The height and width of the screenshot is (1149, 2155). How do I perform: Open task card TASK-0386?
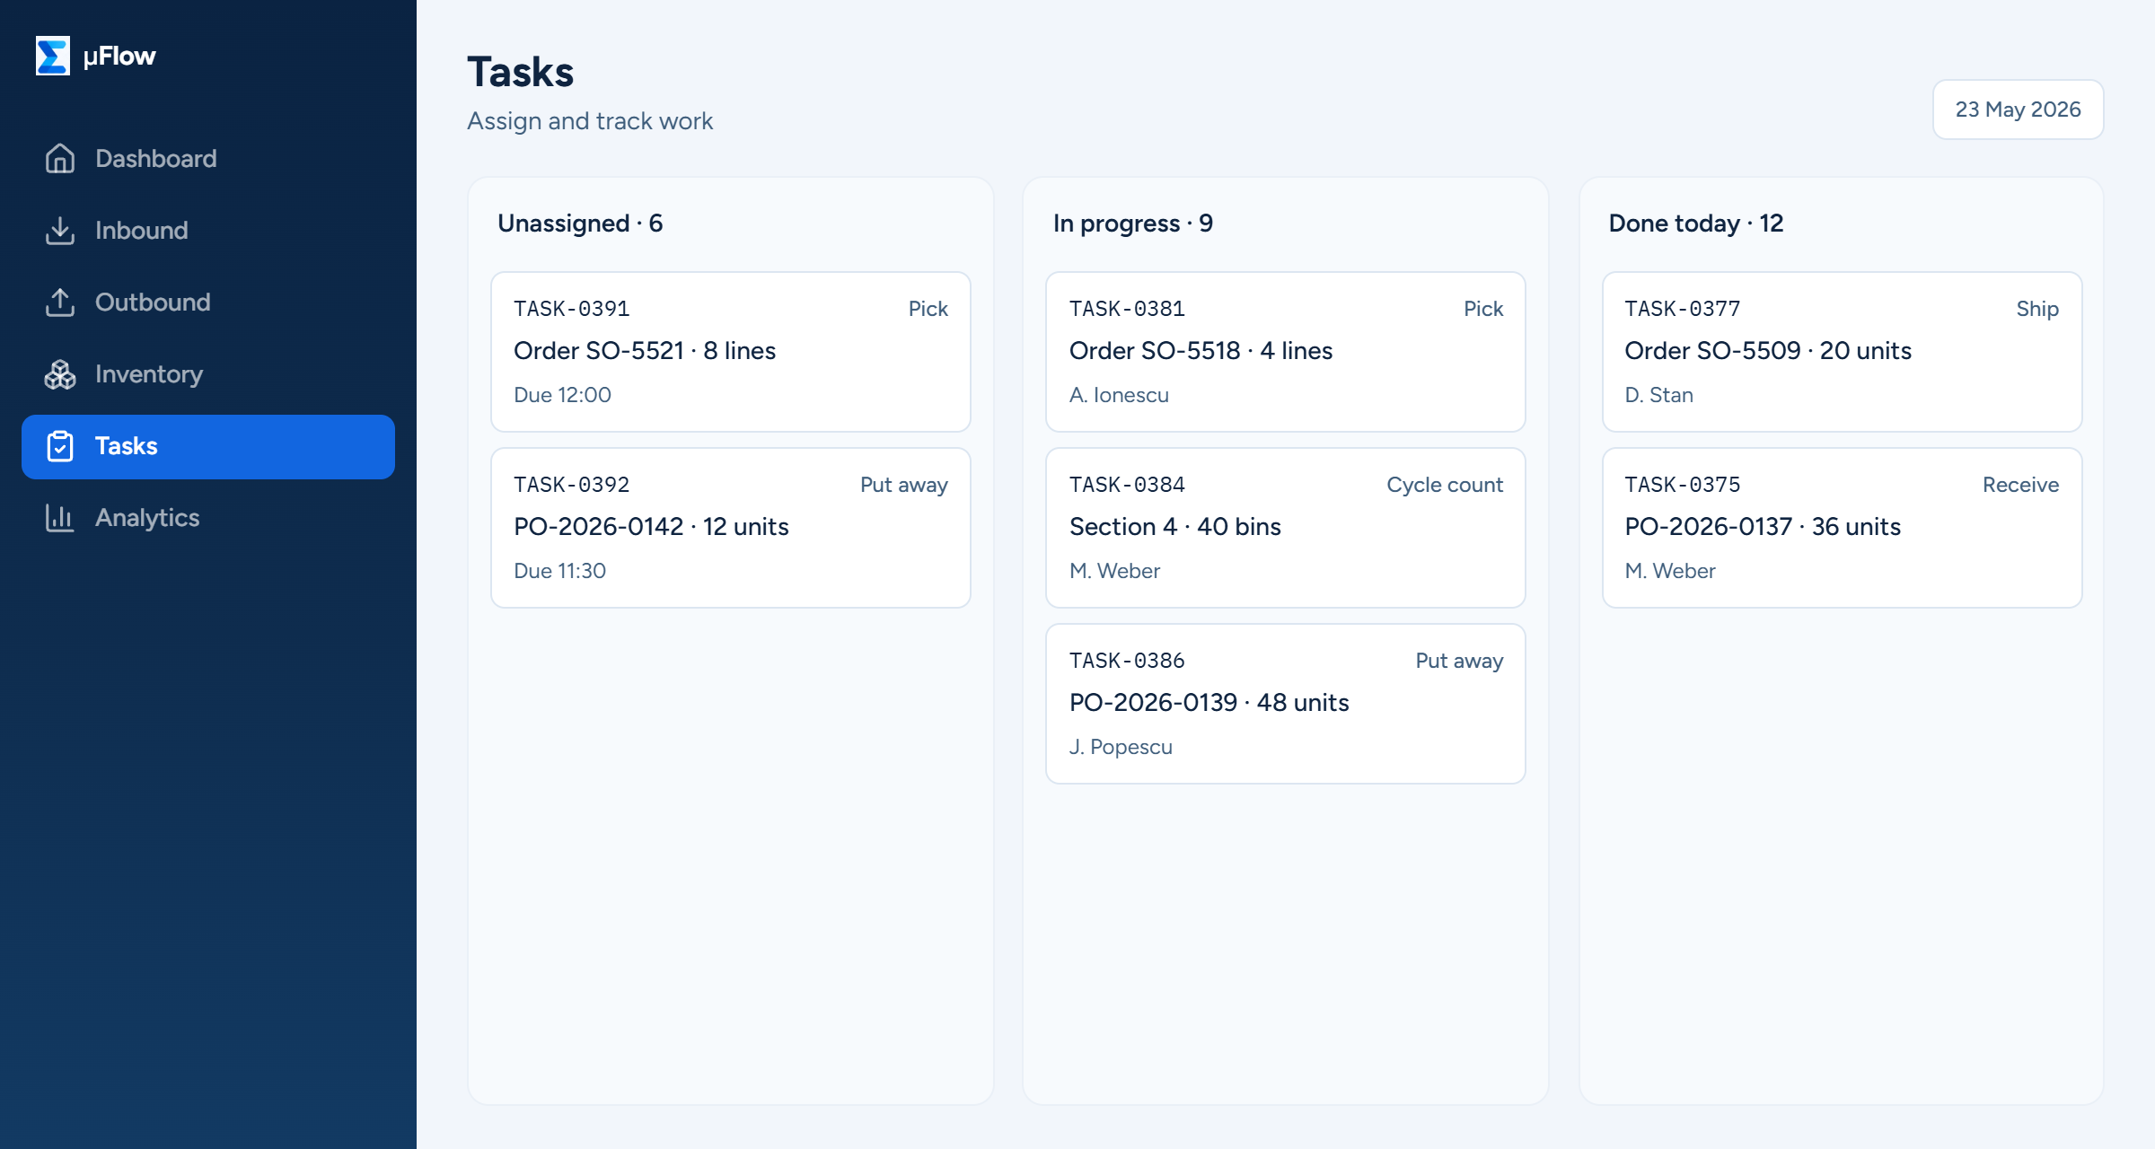point(1286,704)
